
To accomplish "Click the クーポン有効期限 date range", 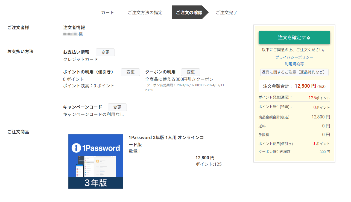I will click(185, 87).
